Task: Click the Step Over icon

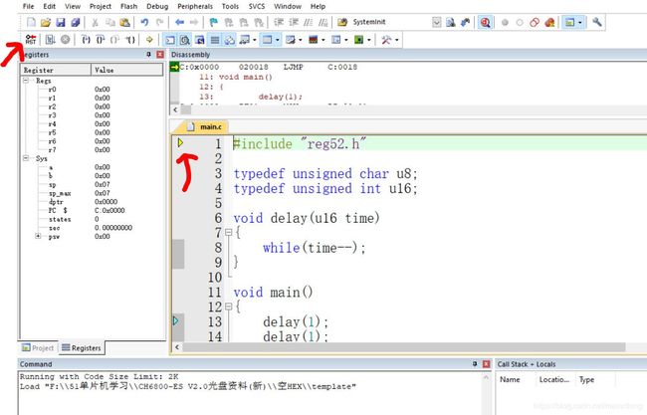Action: point(101,40)
